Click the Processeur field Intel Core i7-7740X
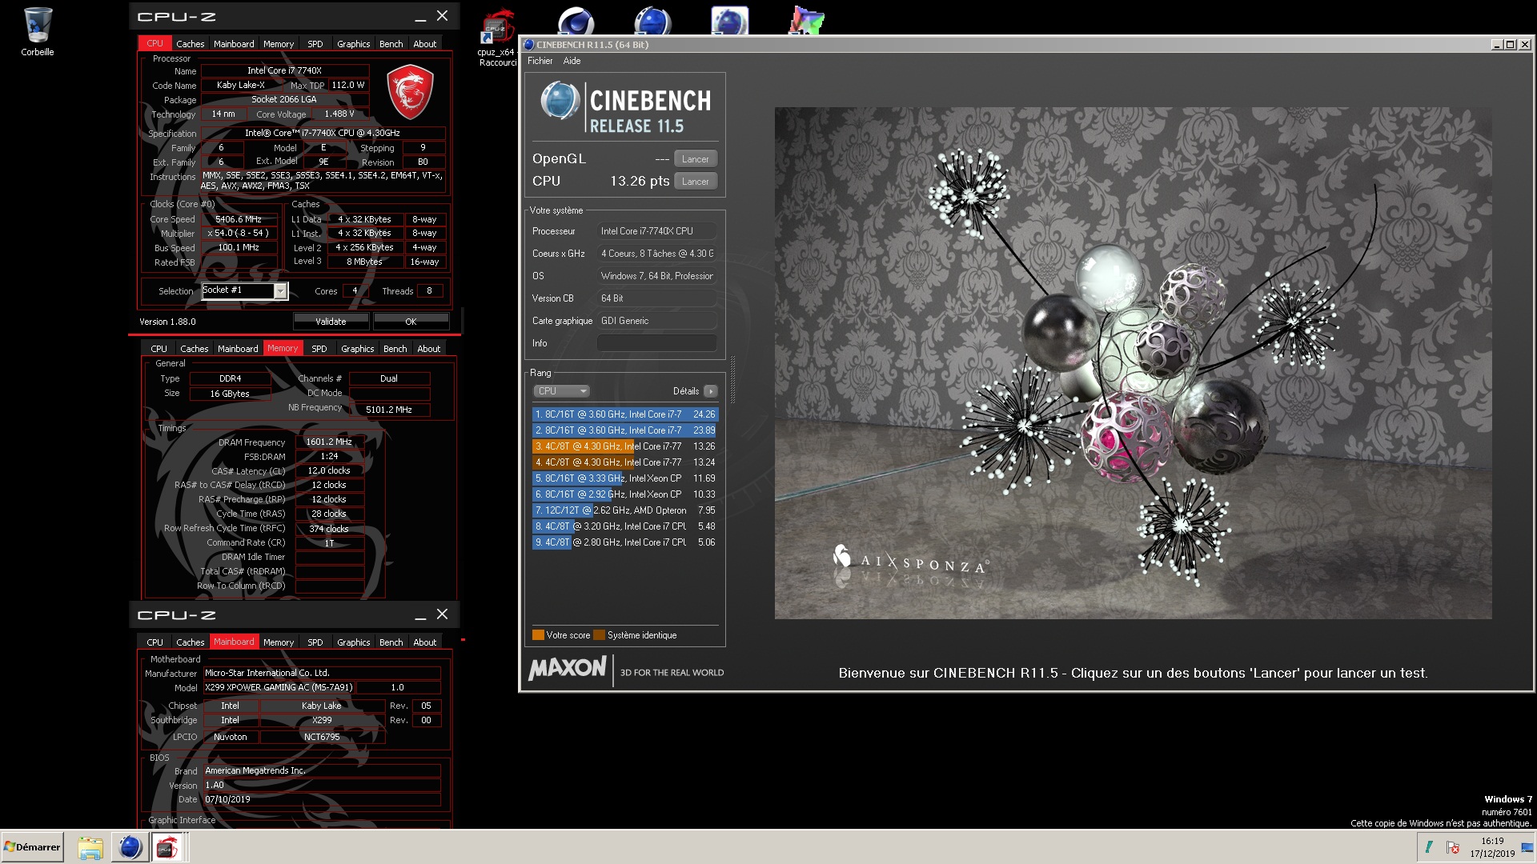This screenshot has height=864, width=1537. tap(656, 231)
